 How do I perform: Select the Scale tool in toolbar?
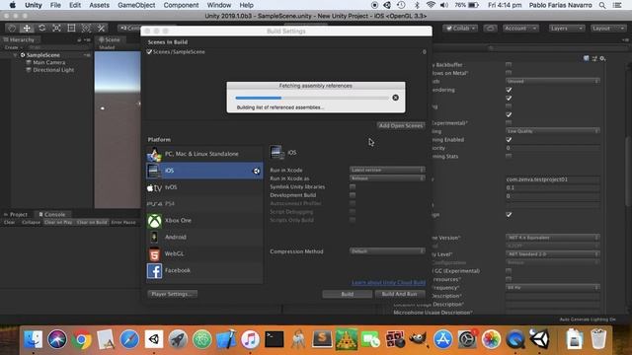[x=56, y=29]
